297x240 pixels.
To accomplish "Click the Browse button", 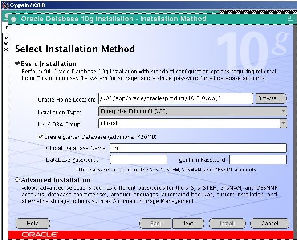I will coord(271,98).
